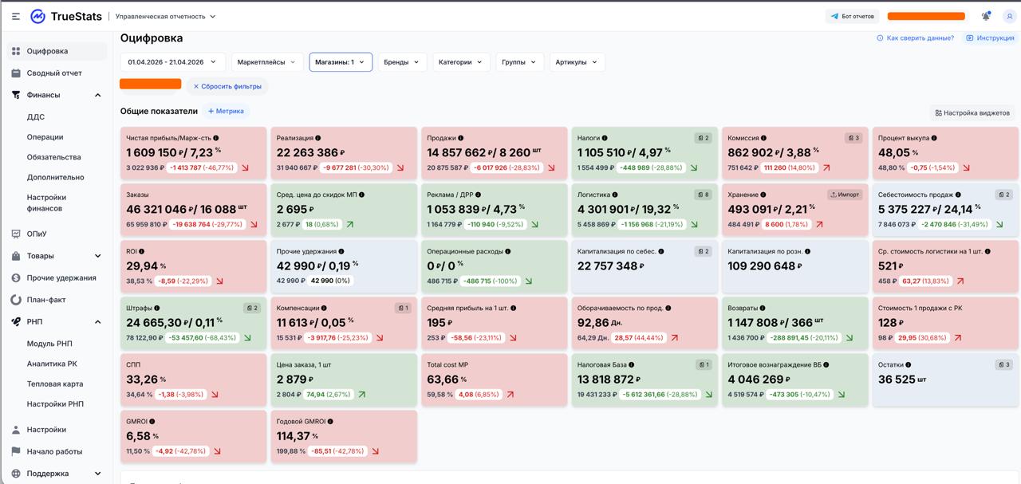The image size is (1021, 484).
Task: Click info icon next to Штрафы
Action: pyautogui.click(x=157, y=308)
